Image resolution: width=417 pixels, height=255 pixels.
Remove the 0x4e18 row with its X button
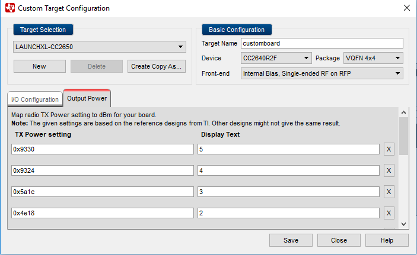(389, 213)
